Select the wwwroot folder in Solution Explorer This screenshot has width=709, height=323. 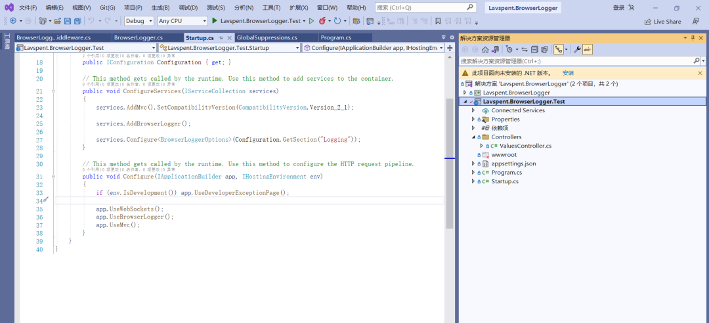(504, 155)
